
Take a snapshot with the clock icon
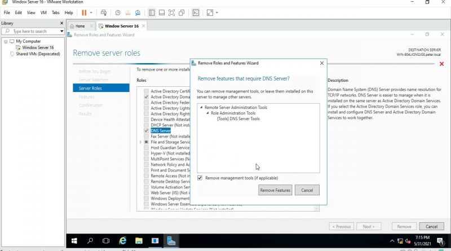[x=118, y=12]
